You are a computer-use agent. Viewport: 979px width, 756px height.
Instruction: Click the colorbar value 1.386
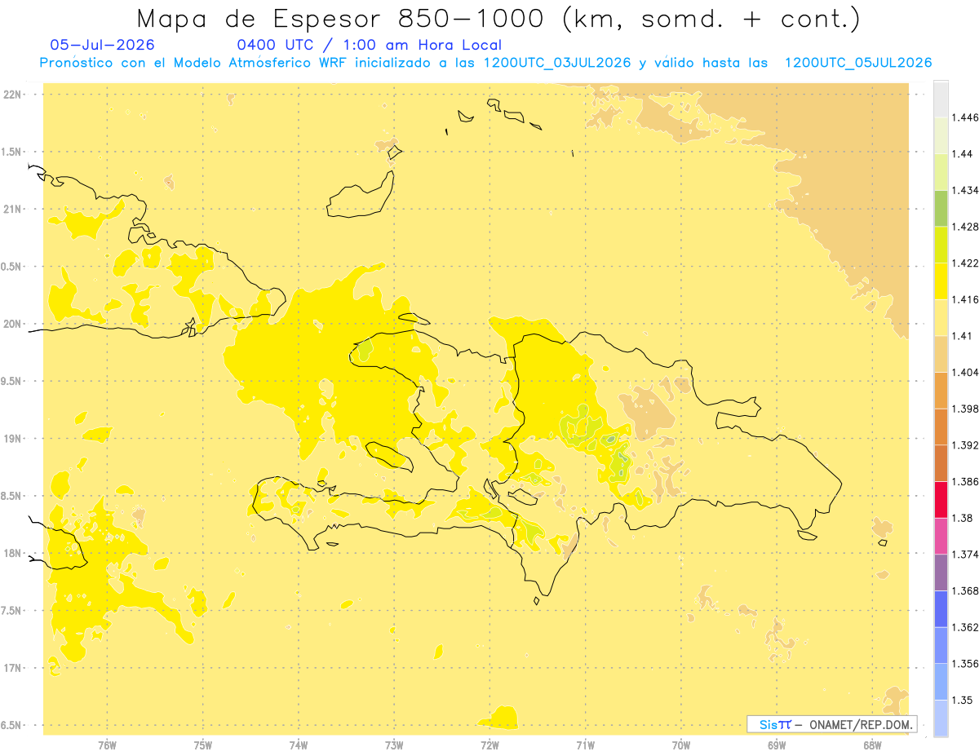pyautogui.click(x=964, y=481)
